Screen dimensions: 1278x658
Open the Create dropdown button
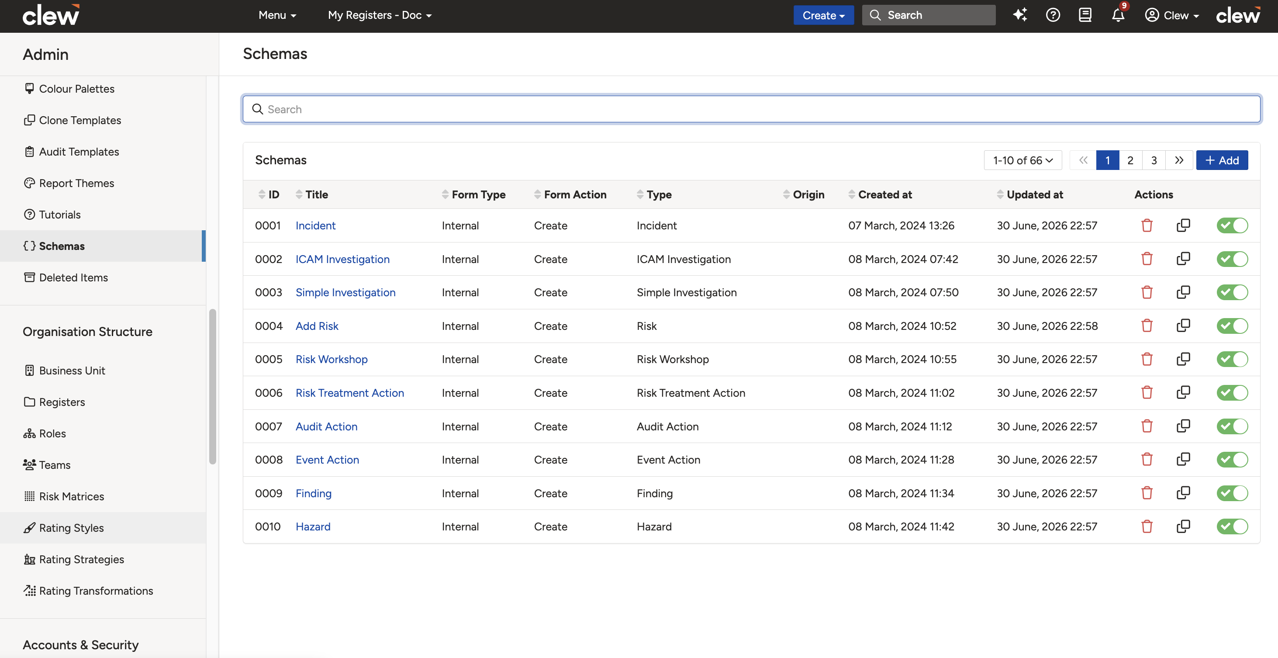tap(823, 15)
